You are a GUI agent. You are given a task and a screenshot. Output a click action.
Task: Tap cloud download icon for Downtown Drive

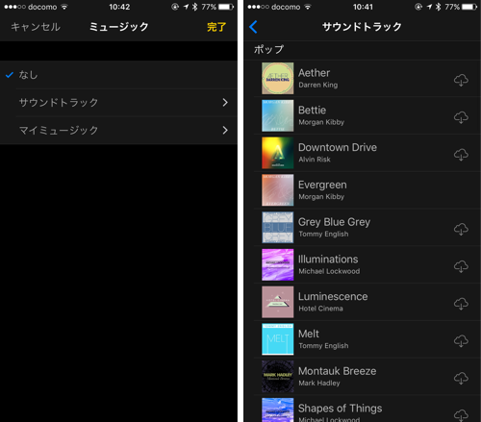(x=461, y=155)
